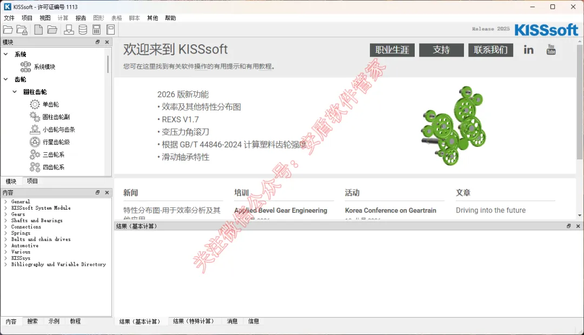This screenshot has height=335, width=584.
Task: Expand the Shafts and Bearings node
Action: point(5,220)
